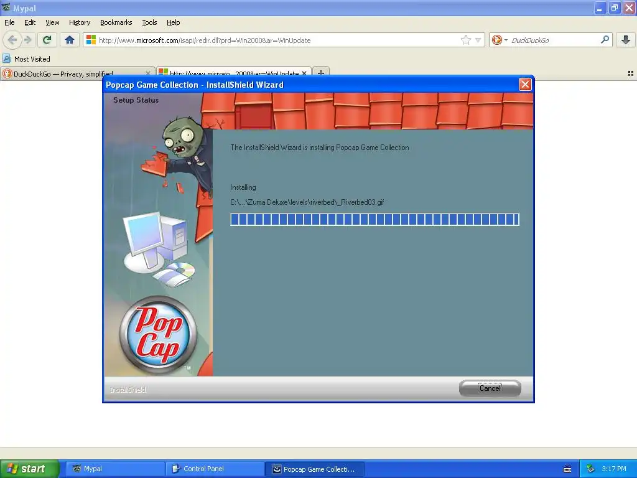Open the History menu
Image resolution: width=637 pixels, height=478 pixels.
click(x=80, y=22)
